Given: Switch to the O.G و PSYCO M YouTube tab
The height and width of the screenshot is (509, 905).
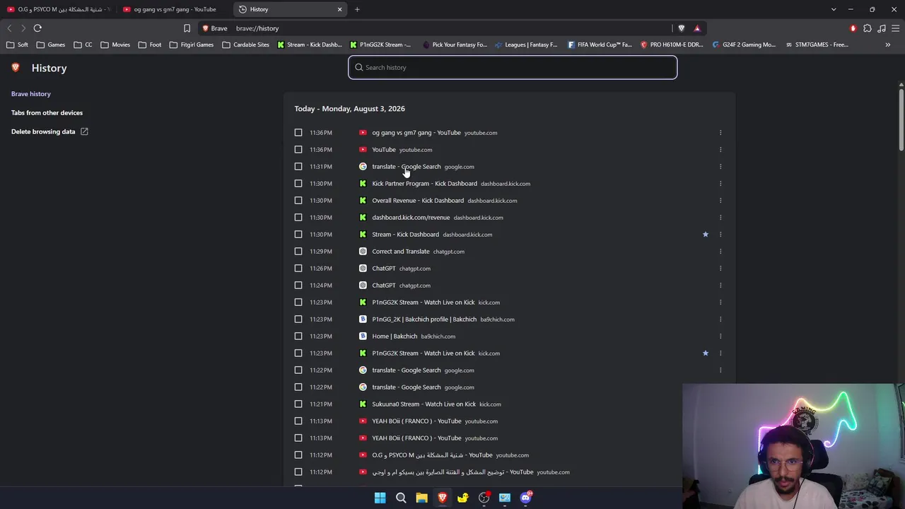Looking at the screenshot, I should pyautogui.click(x=58, y=9).
